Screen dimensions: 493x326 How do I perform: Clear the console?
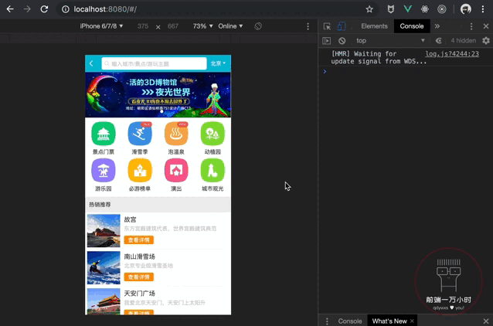pyautogui.click(x=342, y=40)
